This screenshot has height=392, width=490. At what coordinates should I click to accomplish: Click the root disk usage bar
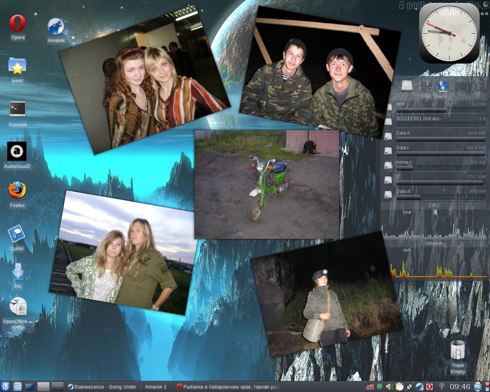tap(440, 110)
